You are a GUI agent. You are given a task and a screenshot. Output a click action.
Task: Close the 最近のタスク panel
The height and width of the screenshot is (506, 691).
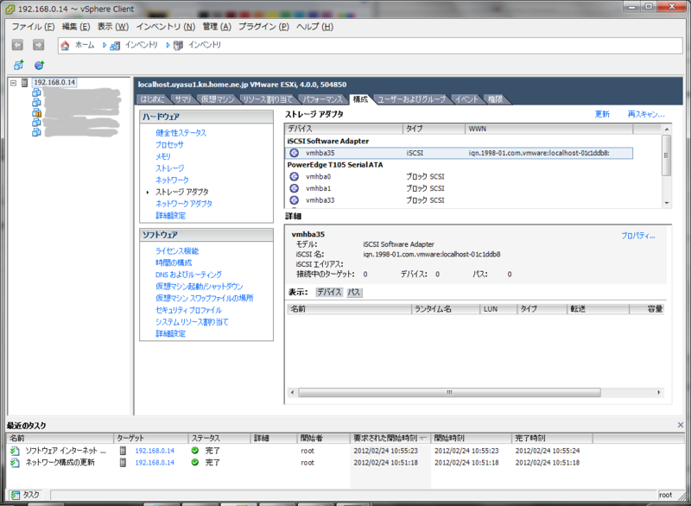click(x=681, y=425)
